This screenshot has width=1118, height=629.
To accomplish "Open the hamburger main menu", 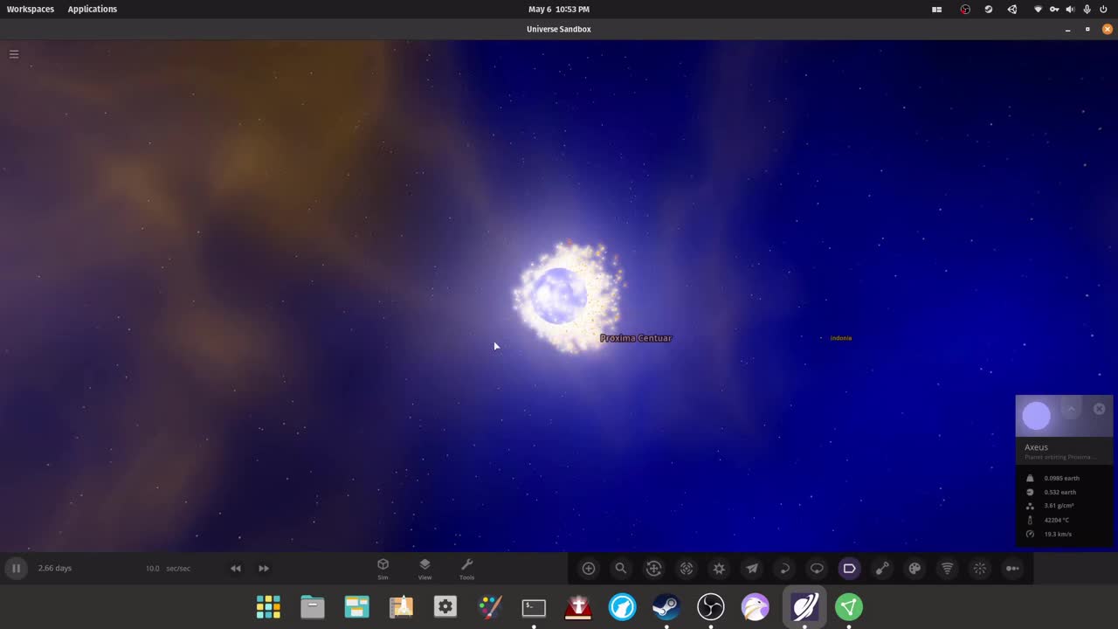I will click(x=14, y=54).
